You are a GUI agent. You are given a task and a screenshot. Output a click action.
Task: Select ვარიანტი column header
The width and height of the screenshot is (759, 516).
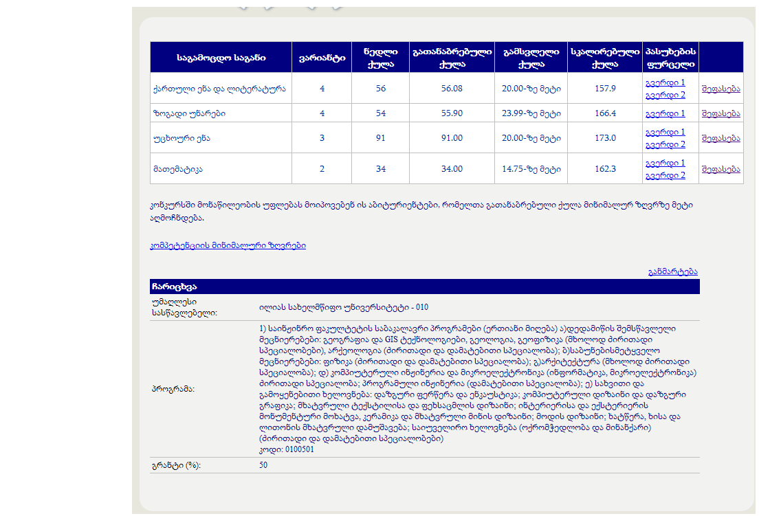tap(322, 58)
